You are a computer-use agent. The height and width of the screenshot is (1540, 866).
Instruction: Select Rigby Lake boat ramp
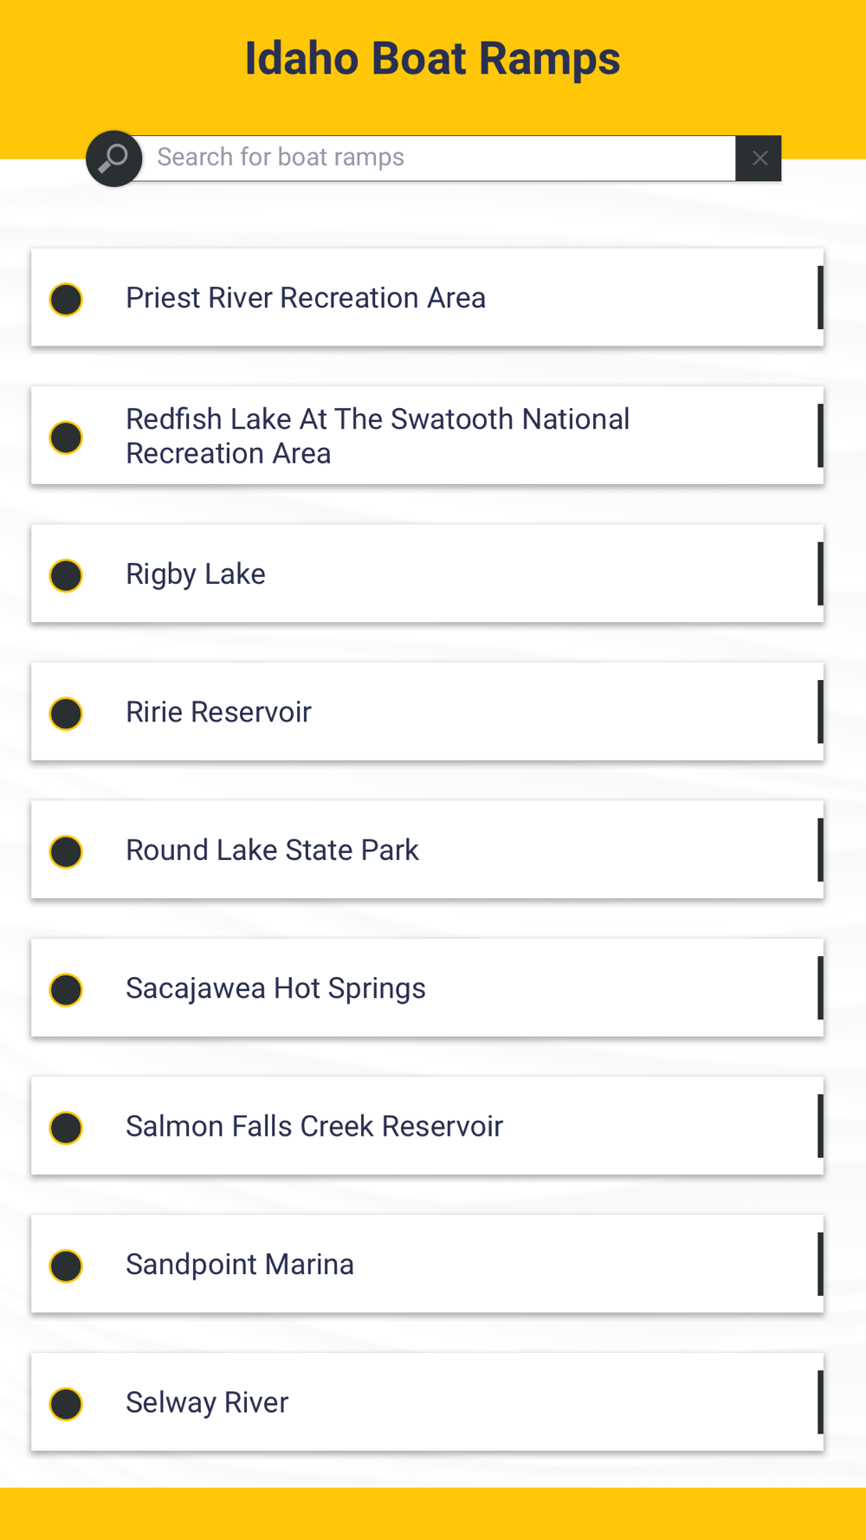[x=427, y=573]
